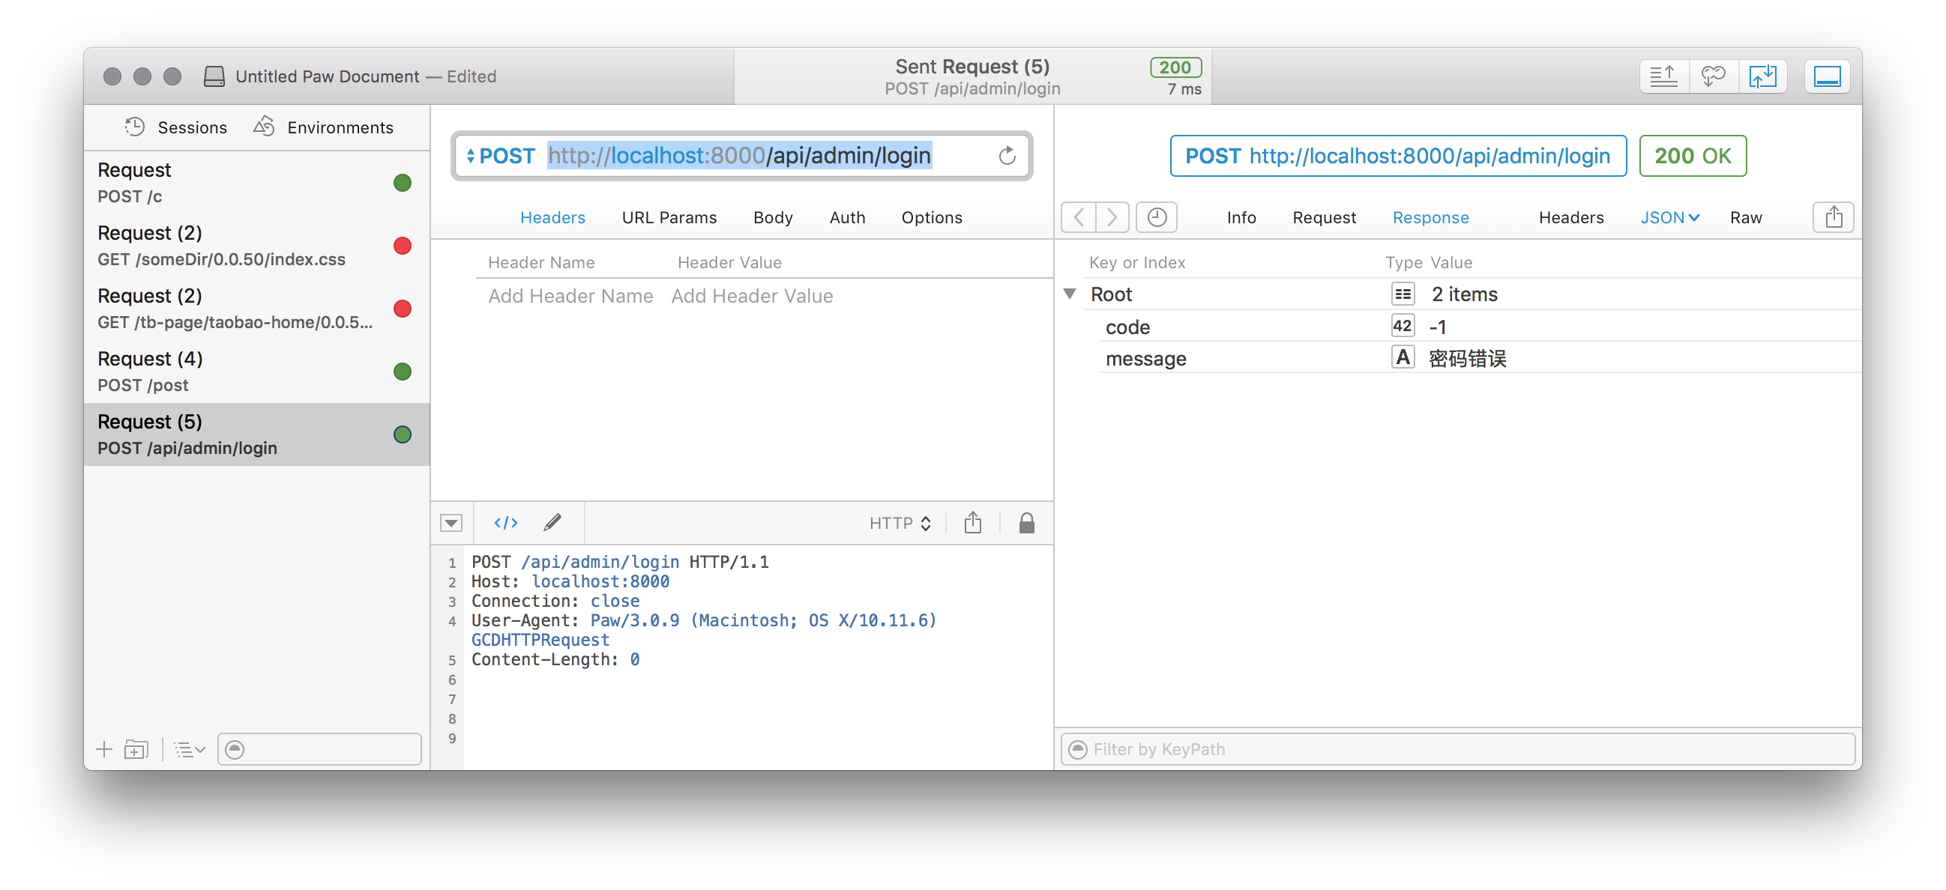Switch to the Raw response view
This screenshot has width=1946, height=890.
coord(1745,217)
